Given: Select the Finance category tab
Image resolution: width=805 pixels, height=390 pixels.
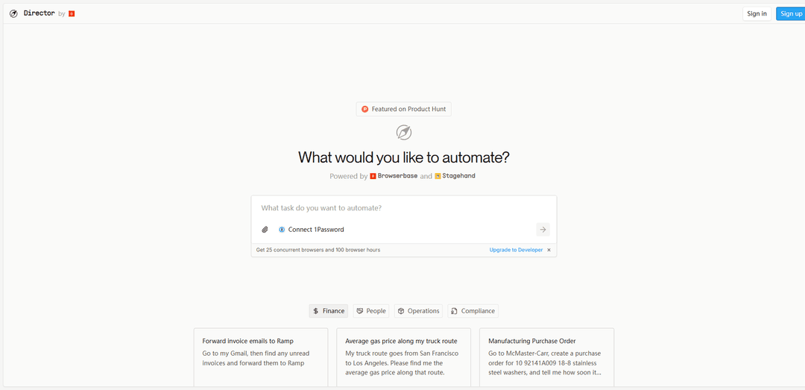Looking at the screenshot, I should pyautogui.click(x=329, y=311).
